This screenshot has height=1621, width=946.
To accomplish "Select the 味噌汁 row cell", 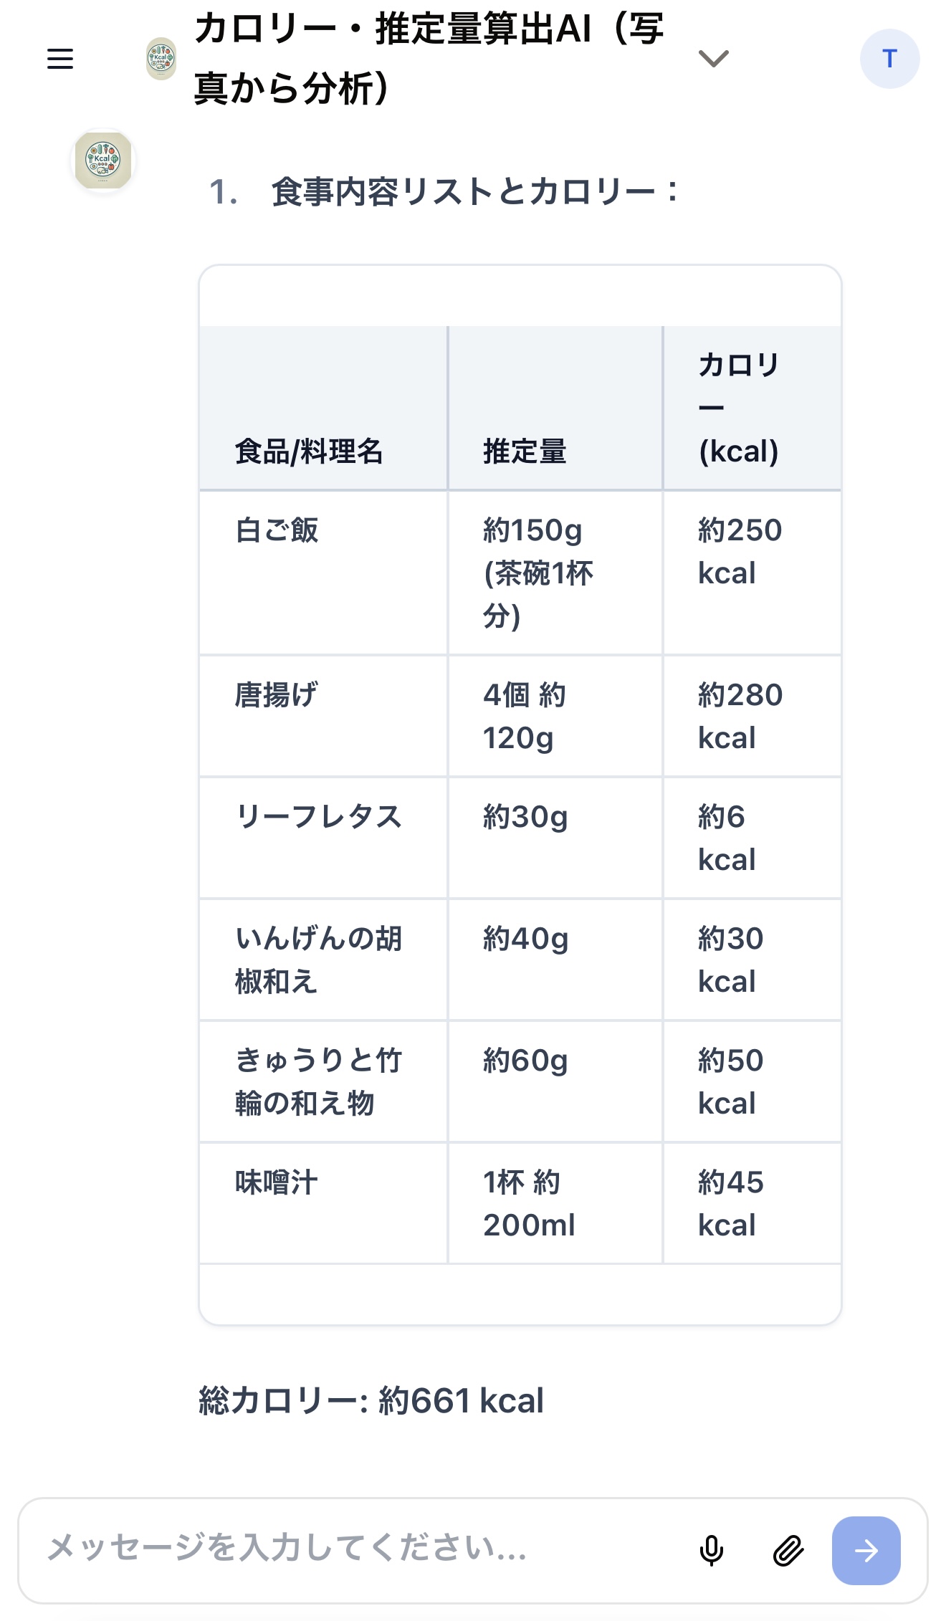I will click(277, 1182).
